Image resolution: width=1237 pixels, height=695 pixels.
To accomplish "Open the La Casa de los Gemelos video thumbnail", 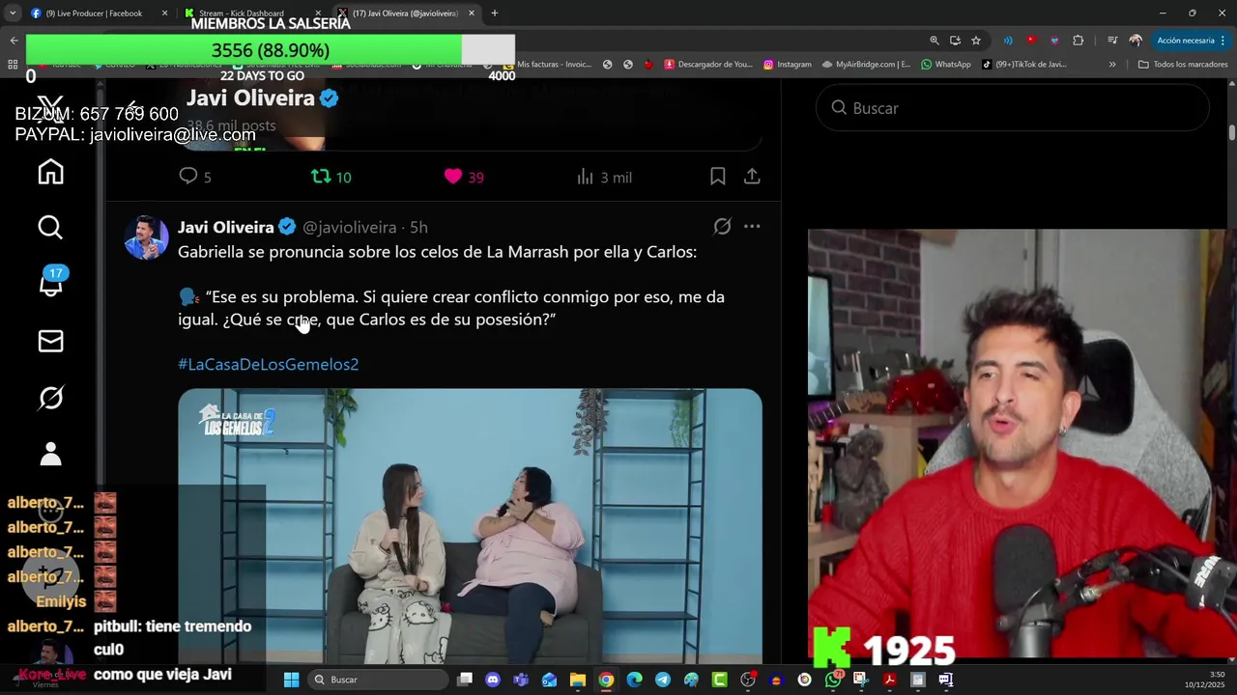I will point(470,526).
